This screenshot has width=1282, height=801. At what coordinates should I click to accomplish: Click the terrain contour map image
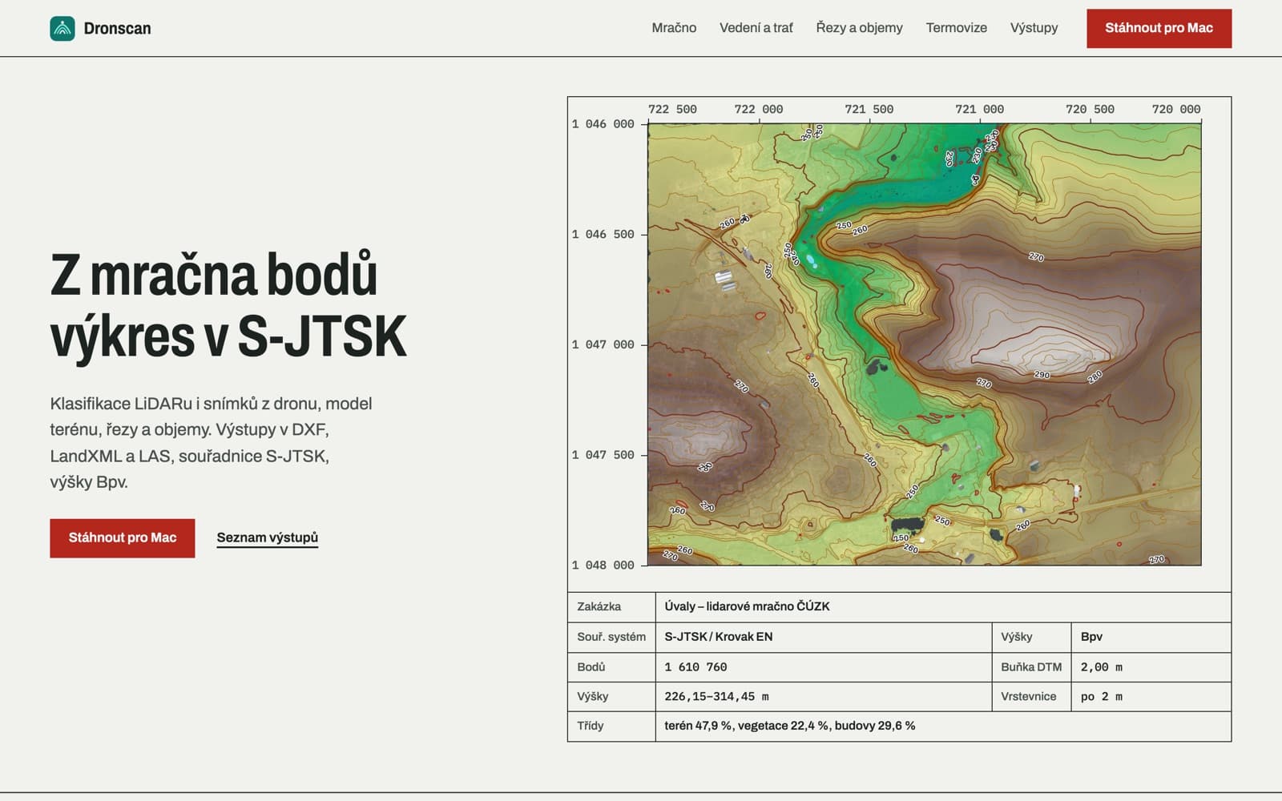pos(924,344)
